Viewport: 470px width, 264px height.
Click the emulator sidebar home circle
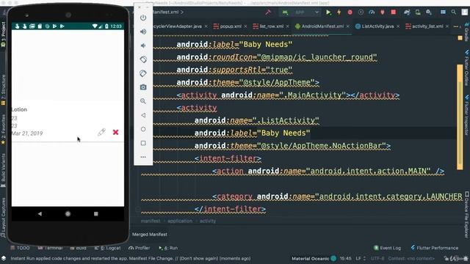pyautogui.click(x=143, y=129)
